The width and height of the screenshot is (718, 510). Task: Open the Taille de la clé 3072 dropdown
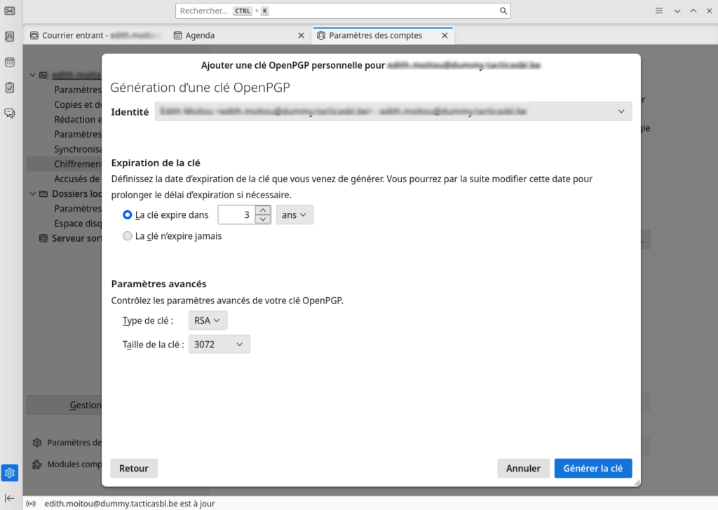click(219, 345)
